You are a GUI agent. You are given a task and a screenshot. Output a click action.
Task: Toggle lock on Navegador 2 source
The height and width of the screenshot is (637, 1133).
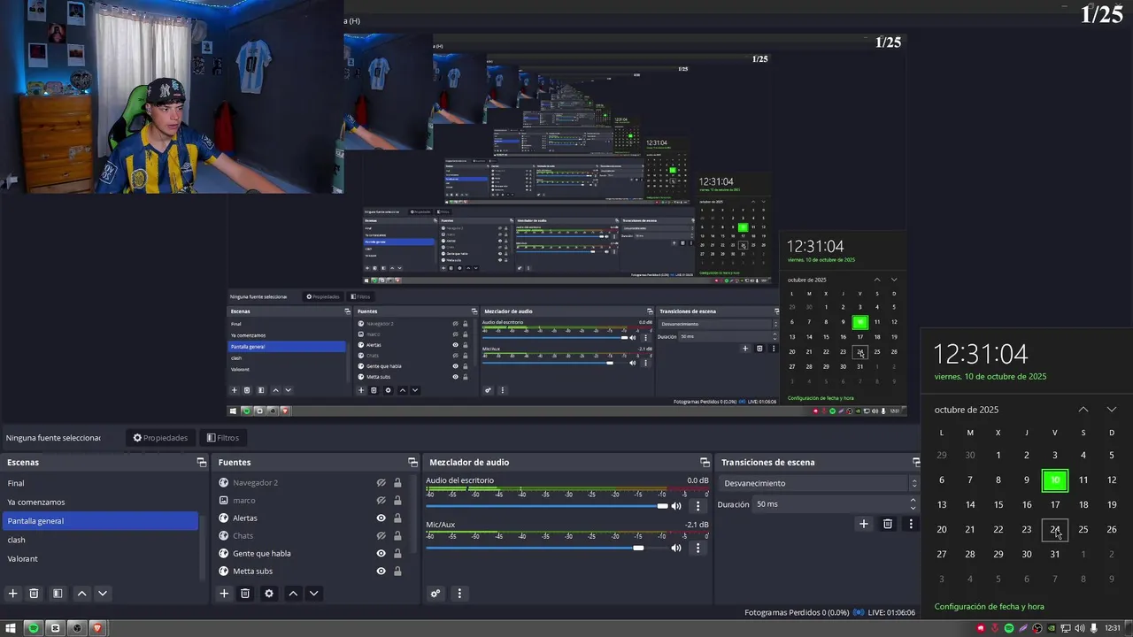pyautogui.click(x=397, y=483)
